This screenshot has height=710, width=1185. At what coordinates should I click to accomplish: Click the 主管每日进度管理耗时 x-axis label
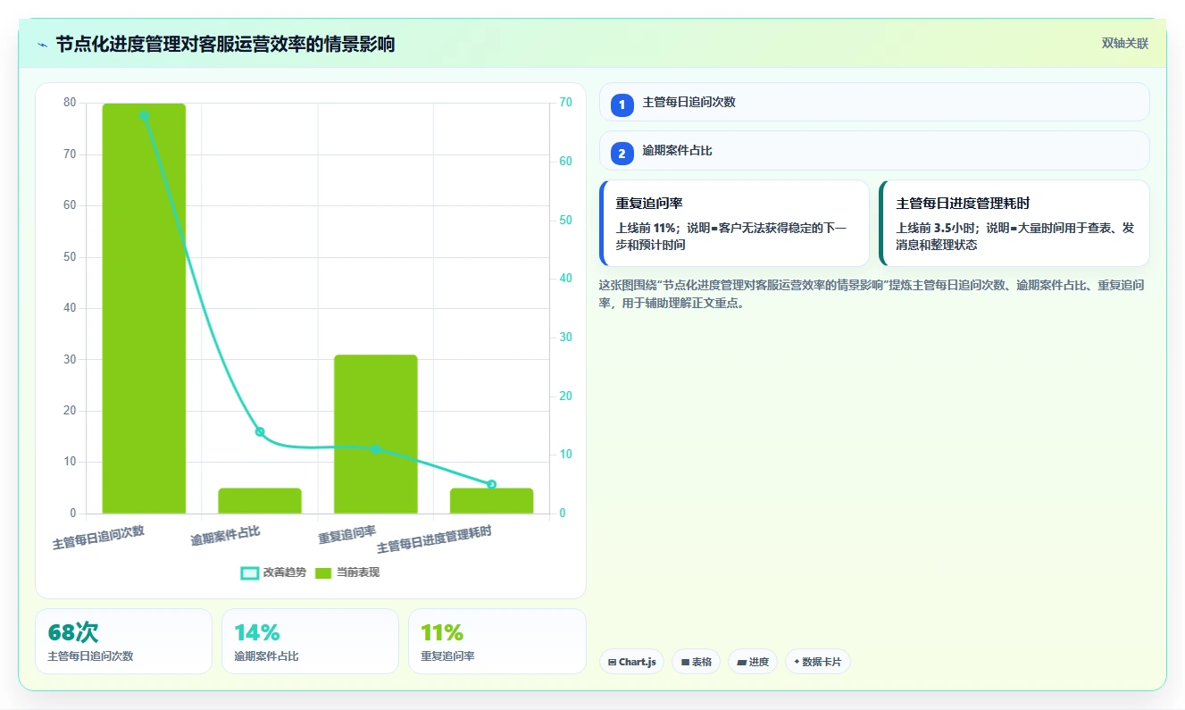tap(434, 540)
